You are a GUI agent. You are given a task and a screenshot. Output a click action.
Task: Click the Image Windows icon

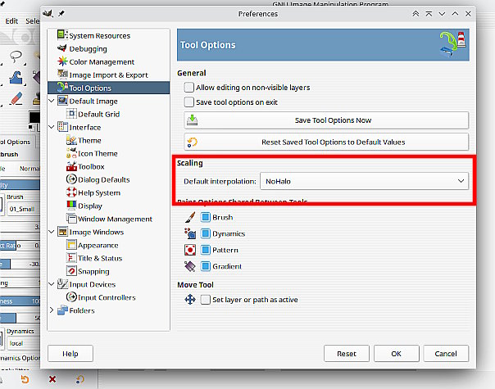(x=62, y=232)
